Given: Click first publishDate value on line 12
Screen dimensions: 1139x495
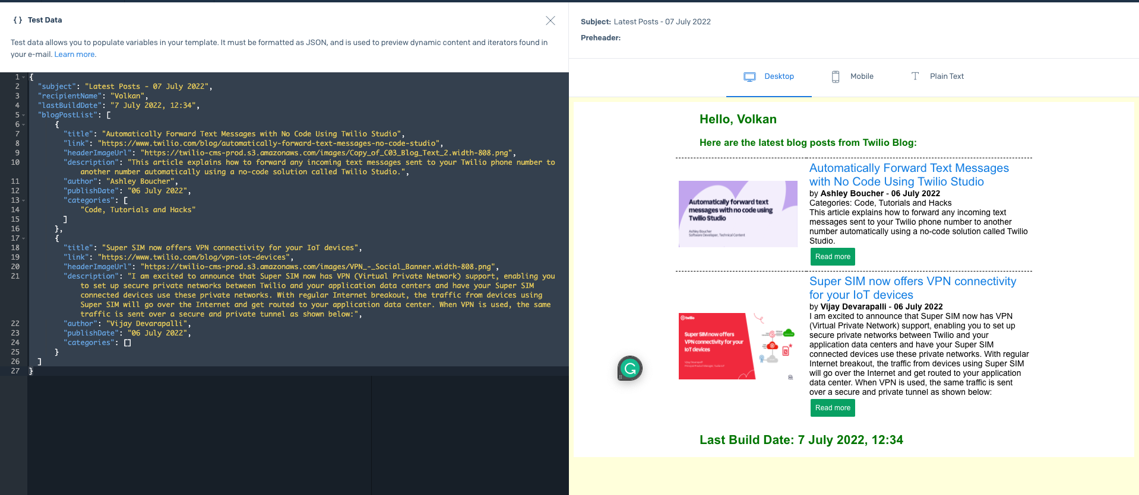Looking at the screenshot, I should tap(157, 191).
